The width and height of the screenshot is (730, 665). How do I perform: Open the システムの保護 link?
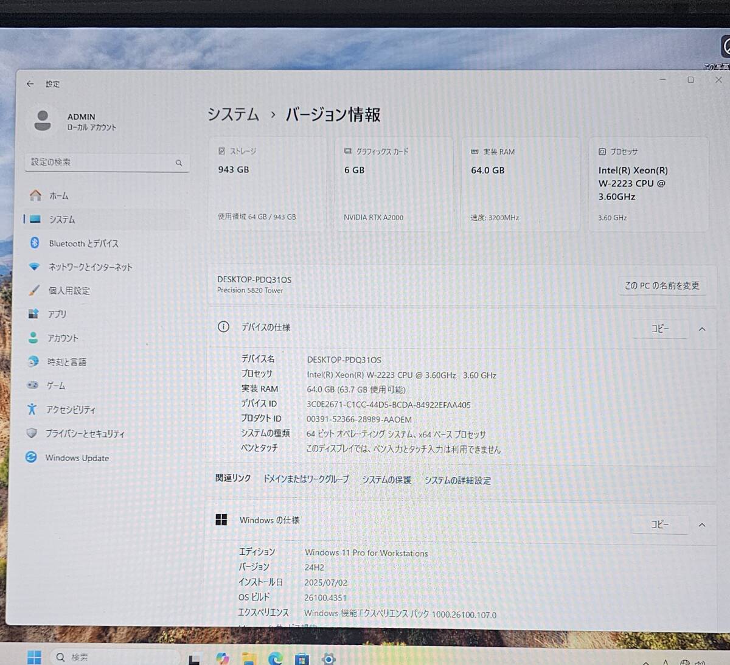click(387, 479)
